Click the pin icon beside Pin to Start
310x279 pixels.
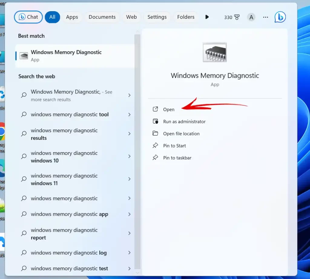click(155, 146)
